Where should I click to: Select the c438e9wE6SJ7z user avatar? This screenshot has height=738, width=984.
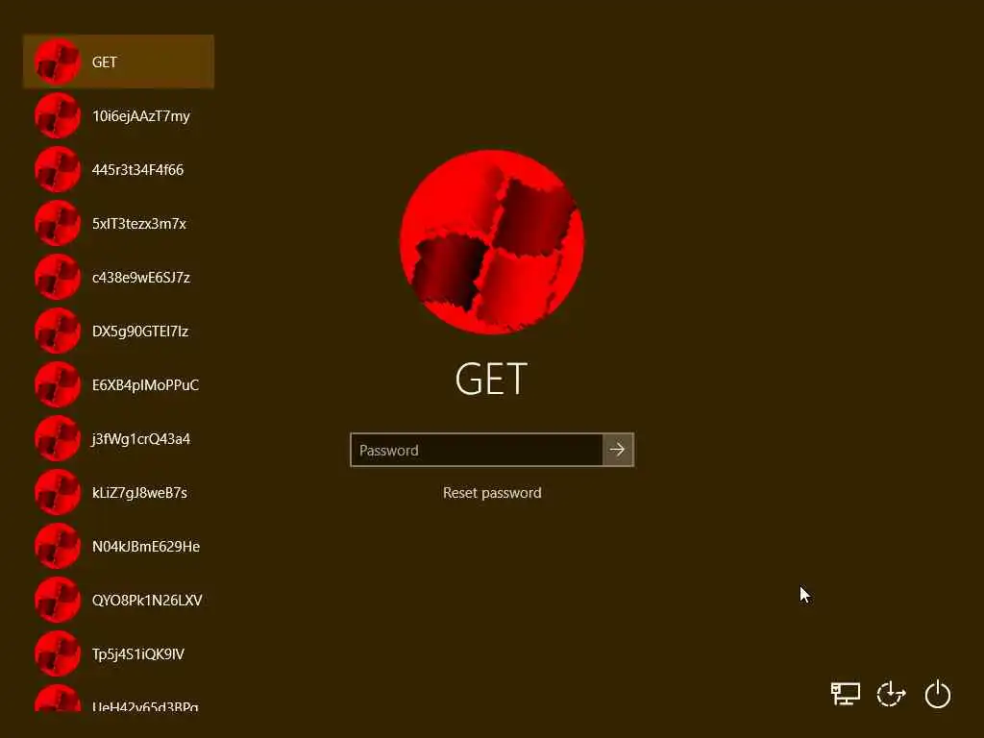[x=57, y=277]
